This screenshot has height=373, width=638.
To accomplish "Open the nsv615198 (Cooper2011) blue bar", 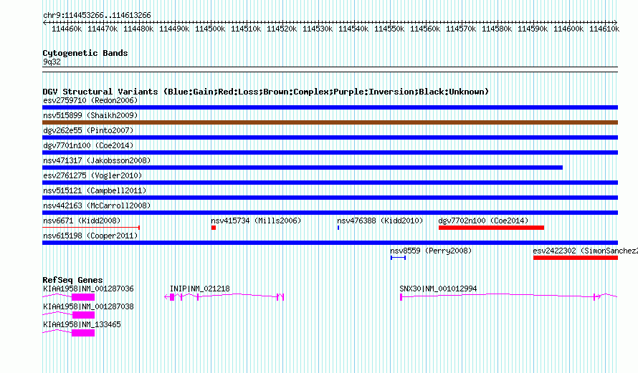I will 330,243.
